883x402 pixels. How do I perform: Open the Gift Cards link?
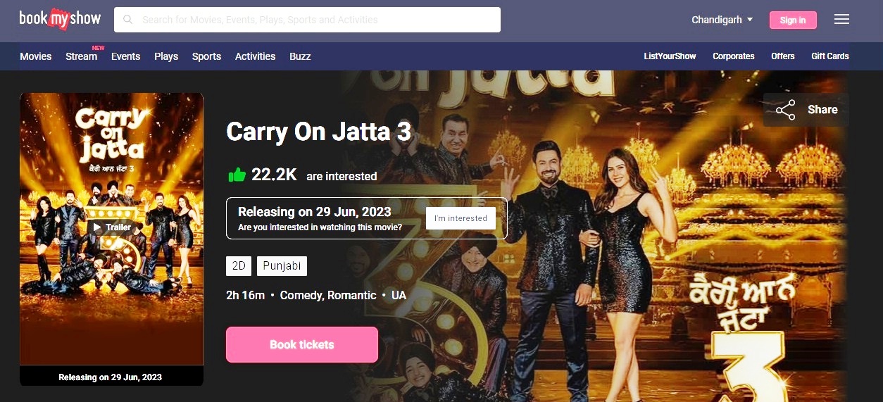(830, 56)
